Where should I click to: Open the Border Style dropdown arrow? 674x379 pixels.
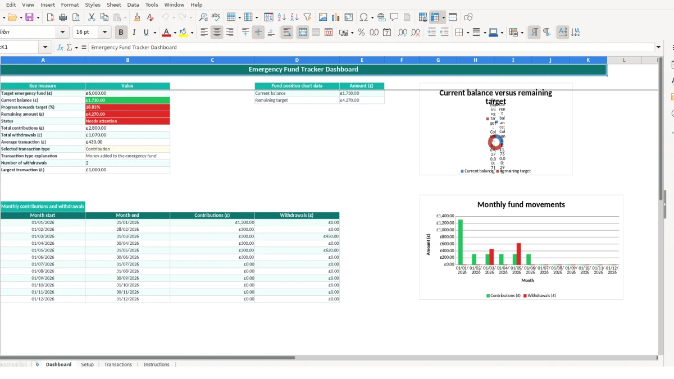(x=484, y=33)
